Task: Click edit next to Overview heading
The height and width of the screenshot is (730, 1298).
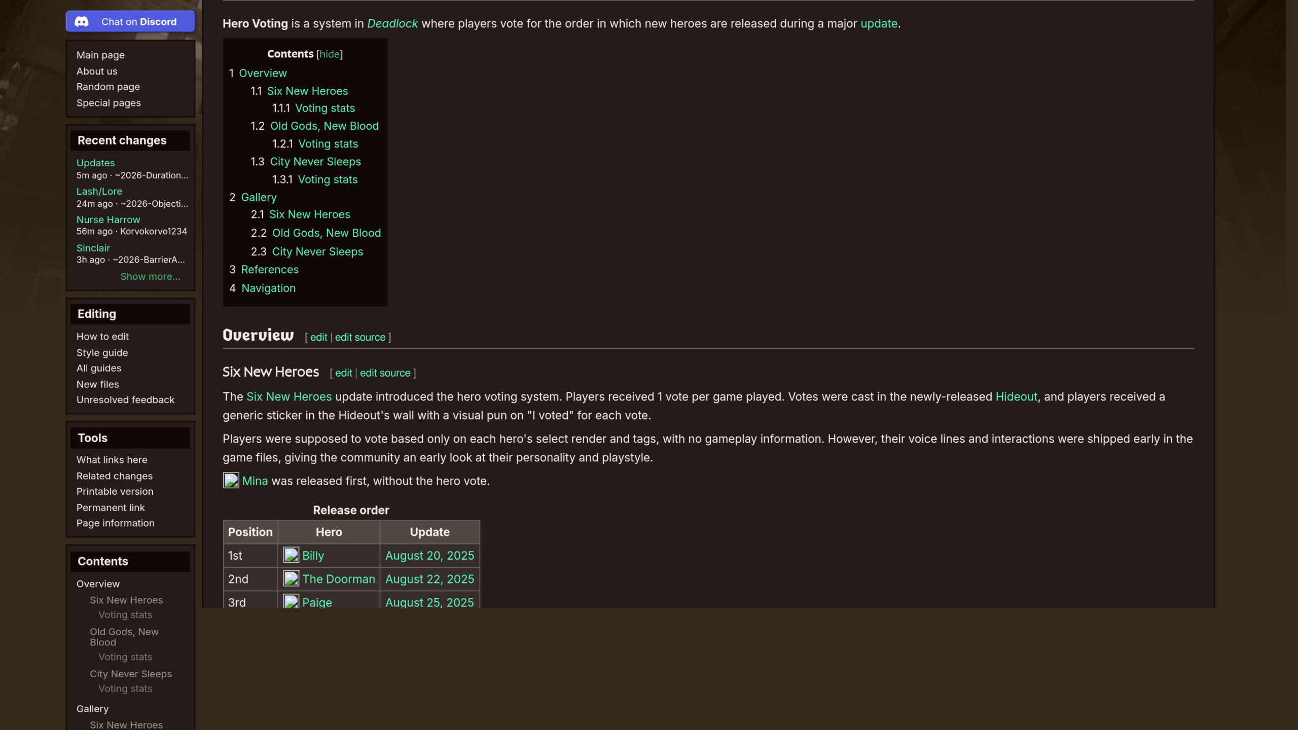Action: click(318, 337)
